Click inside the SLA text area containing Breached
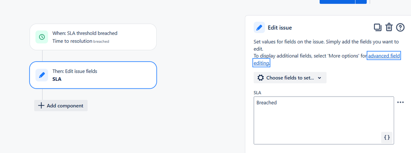The width and height of the screenshot is (411, 153). 324,120
